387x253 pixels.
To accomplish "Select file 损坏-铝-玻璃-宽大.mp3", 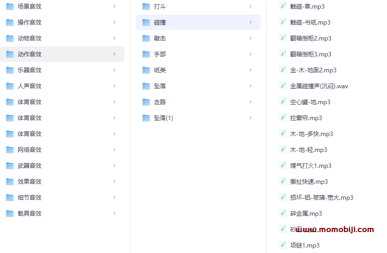I will pos(322,197).
